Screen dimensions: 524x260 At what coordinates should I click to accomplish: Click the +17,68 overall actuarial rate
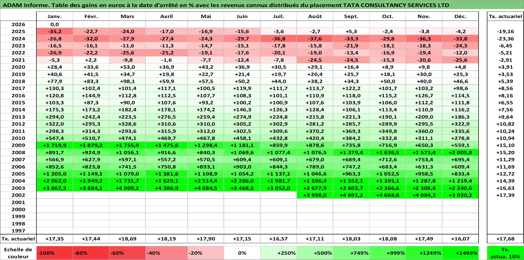[x=505, y=239]
